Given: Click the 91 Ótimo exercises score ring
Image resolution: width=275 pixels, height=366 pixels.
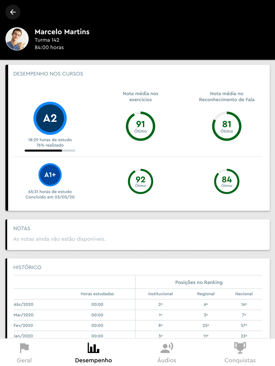Looking at the screenshot, I should [x=141, y=126].
